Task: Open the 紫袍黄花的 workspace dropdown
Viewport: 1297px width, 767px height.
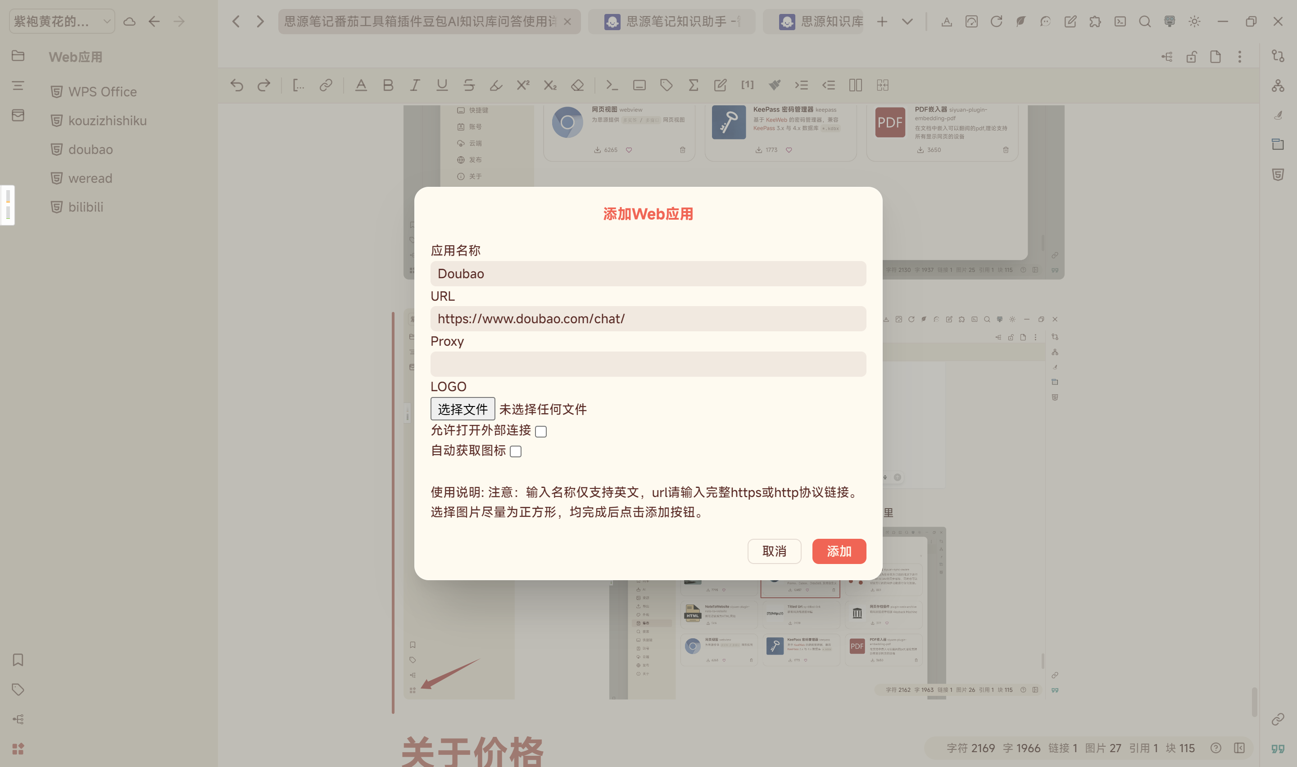Action: tap(62, 22)
